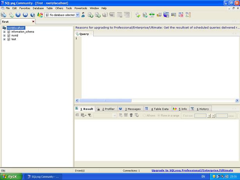Open the Favorites menu
The image size is (240, 180).
pos(25,8)
